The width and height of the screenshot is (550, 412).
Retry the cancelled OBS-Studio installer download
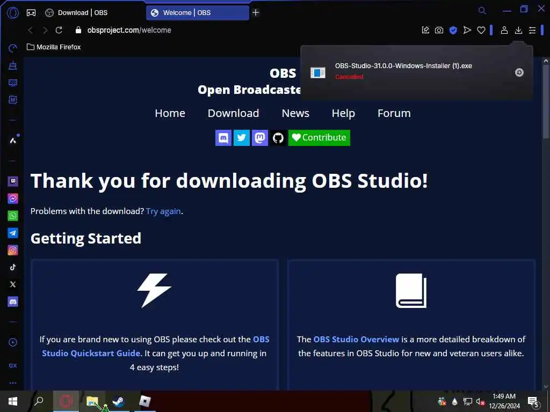coord(519,72)
